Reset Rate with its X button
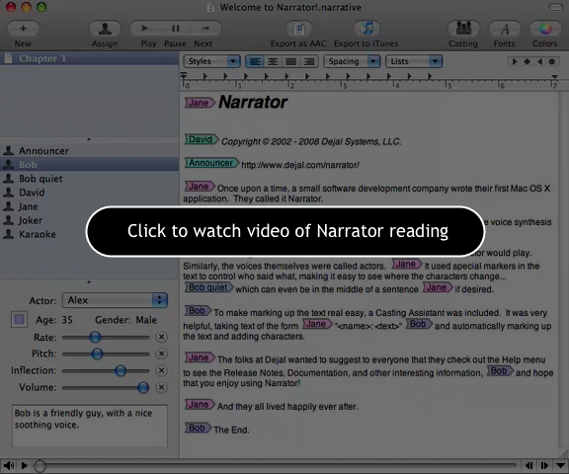This screenshot has width=569, height=474. point(161,337)
